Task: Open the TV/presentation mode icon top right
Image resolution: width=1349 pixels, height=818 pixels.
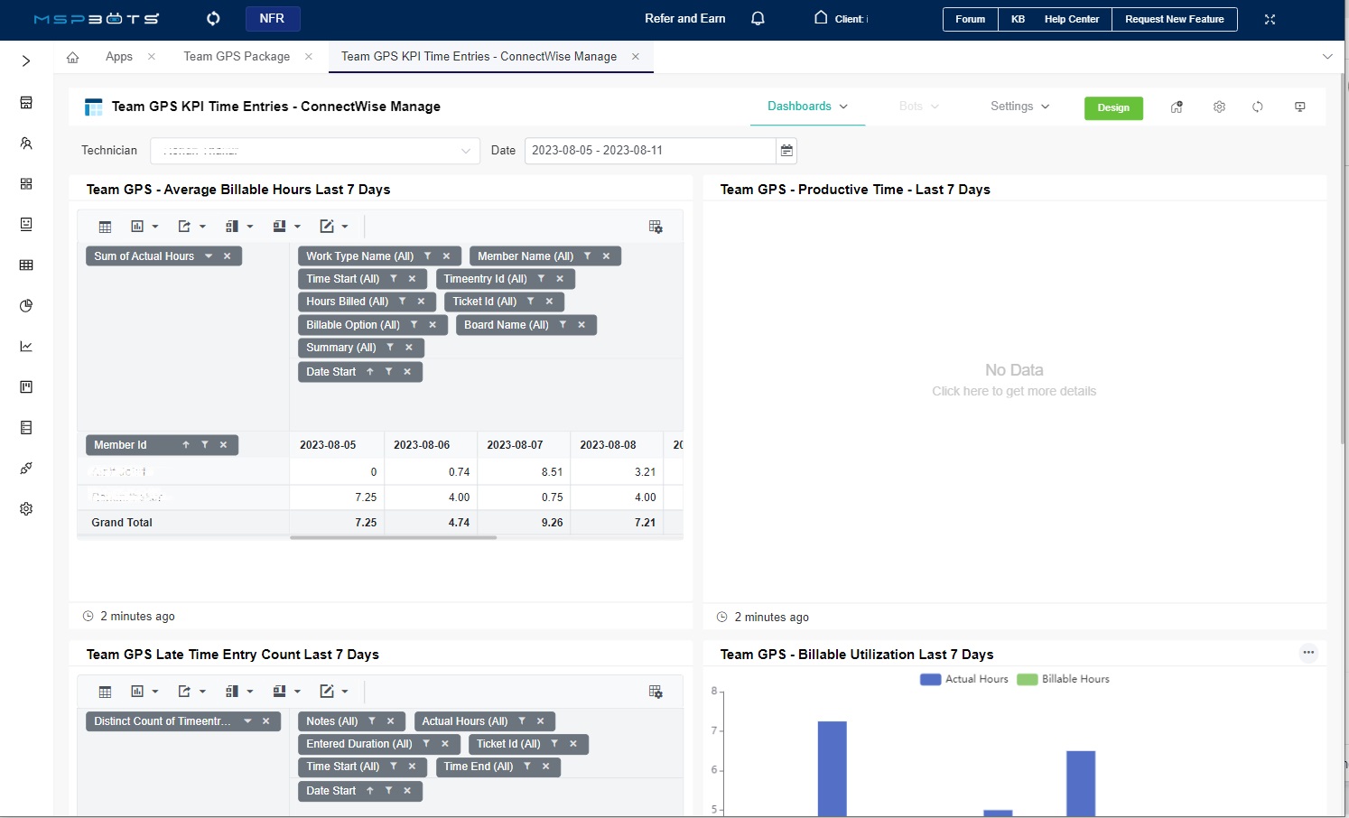Action: (x=1300, y=107)
